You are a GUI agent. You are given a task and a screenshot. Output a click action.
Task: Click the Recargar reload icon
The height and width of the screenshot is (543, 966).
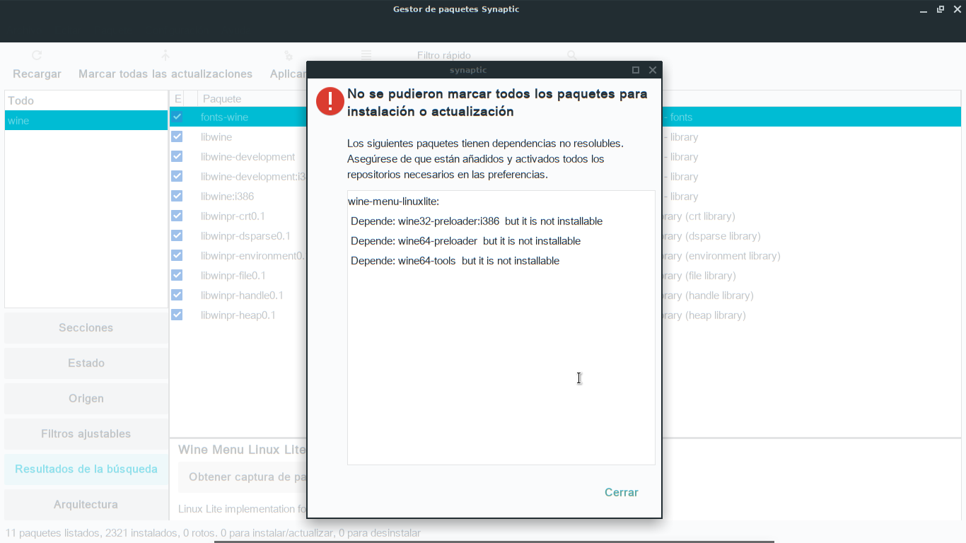37,55
